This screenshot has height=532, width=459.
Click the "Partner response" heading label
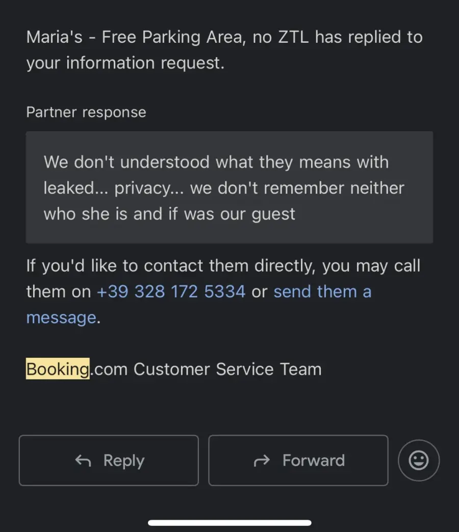pyautogui.click(x=86, y=112)
